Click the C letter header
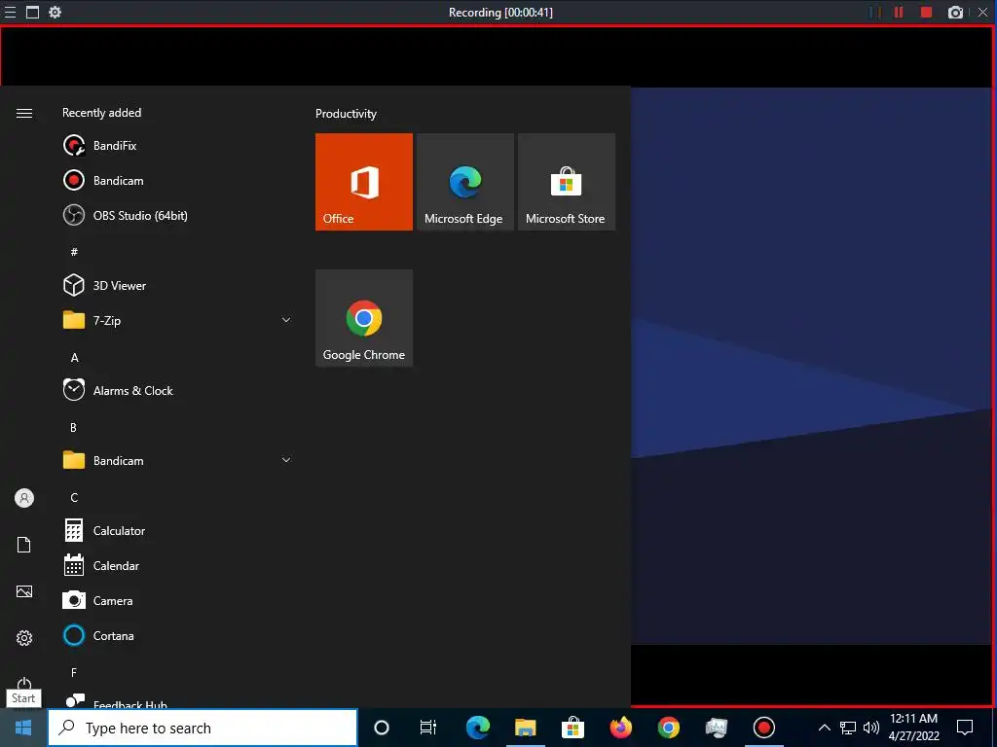Screen dimensions: 997x747 click(74, 497)
